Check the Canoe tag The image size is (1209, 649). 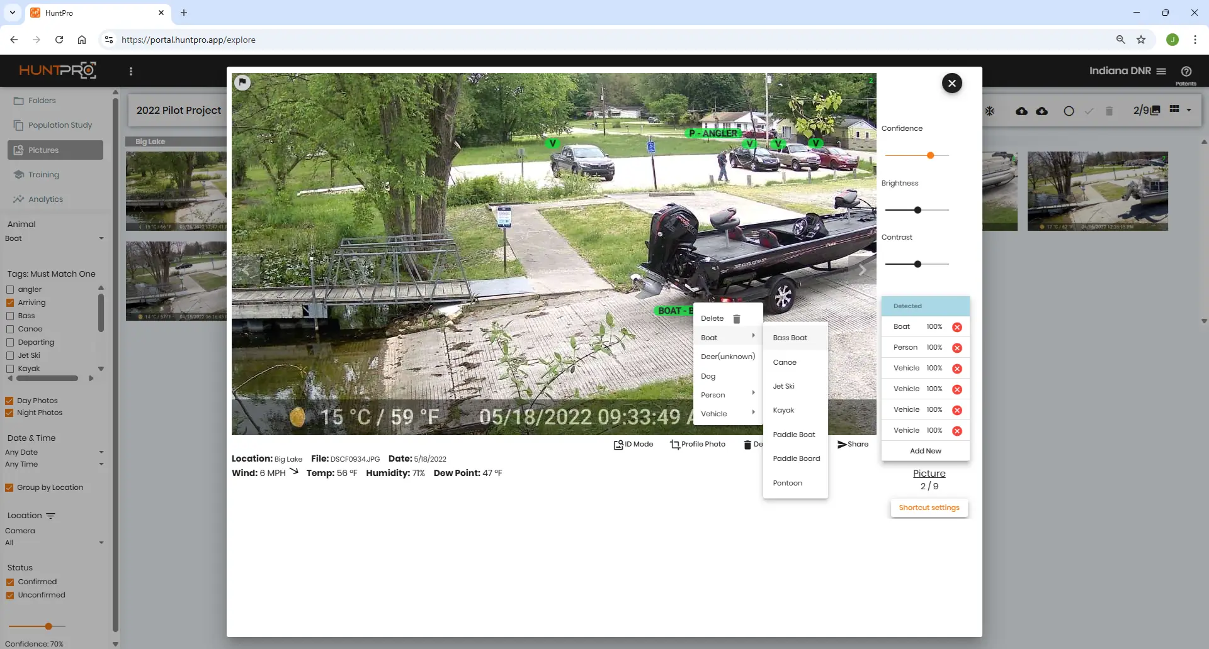coord(10,330)
